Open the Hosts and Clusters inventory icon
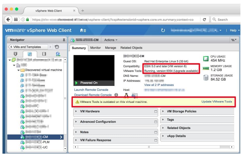The image size is (243, 156). point(15,54)
